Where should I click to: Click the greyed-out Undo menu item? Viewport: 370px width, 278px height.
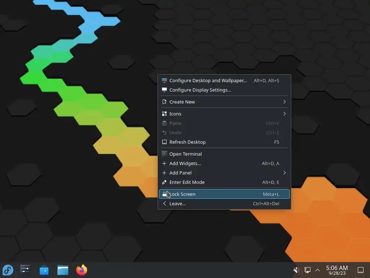pos(224,132)
